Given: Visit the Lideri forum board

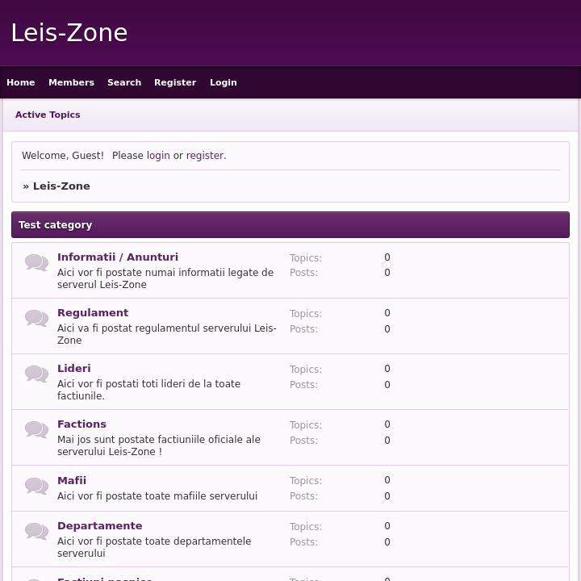Looking at the screenshot, I should tap(74, 369).
